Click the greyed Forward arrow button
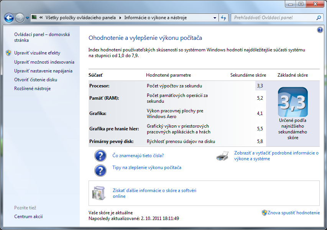Image resolution: width=327 pixels, height=230 pixels. 20,18
